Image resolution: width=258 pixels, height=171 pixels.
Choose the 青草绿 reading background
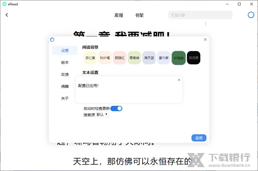(x=134, y=58)
